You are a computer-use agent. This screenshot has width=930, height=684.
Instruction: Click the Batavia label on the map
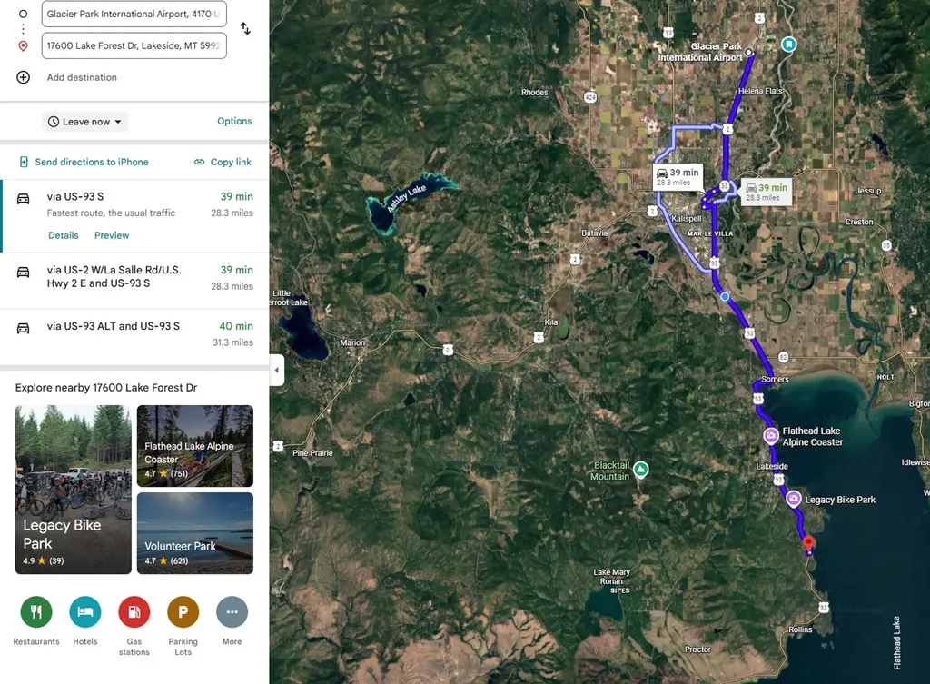pos(594,233)
